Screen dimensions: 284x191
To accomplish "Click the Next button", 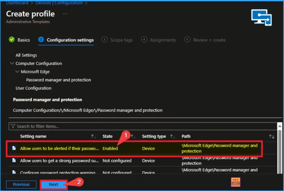I will [x=54, y=185].
